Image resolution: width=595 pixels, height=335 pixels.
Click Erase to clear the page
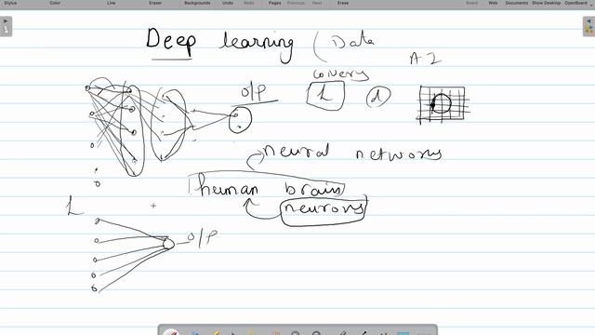[x=343, y=3]
